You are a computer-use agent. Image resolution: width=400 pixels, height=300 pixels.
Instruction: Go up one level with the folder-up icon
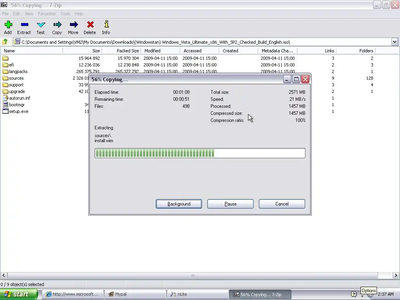tap(5, 42)
